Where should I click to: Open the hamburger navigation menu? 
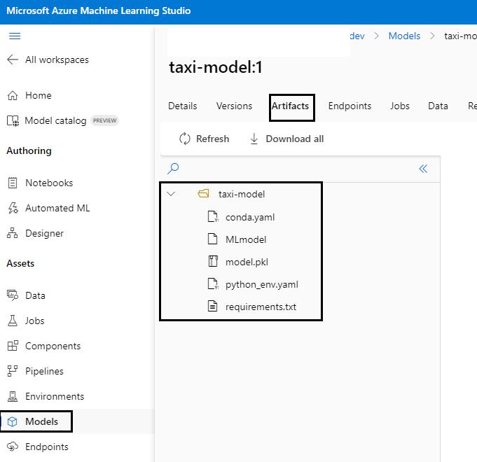[15, 36]
